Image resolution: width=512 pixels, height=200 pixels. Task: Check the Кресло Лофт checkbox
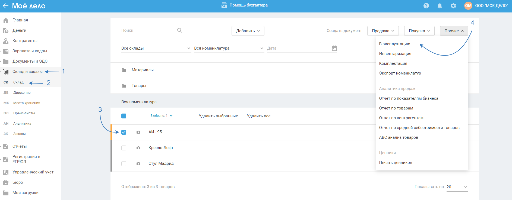pyautogui.click(x=124, y=148)
